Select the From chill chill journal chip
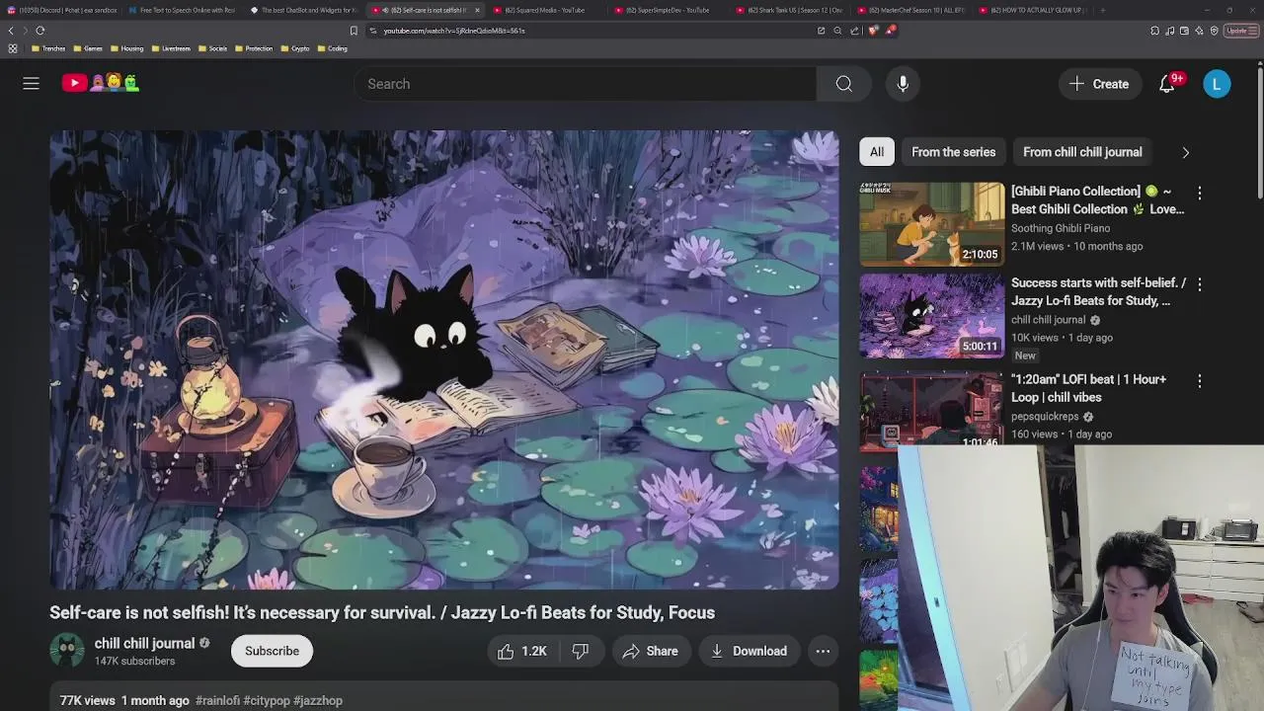1264x711 pixels. click(1082, 152)
